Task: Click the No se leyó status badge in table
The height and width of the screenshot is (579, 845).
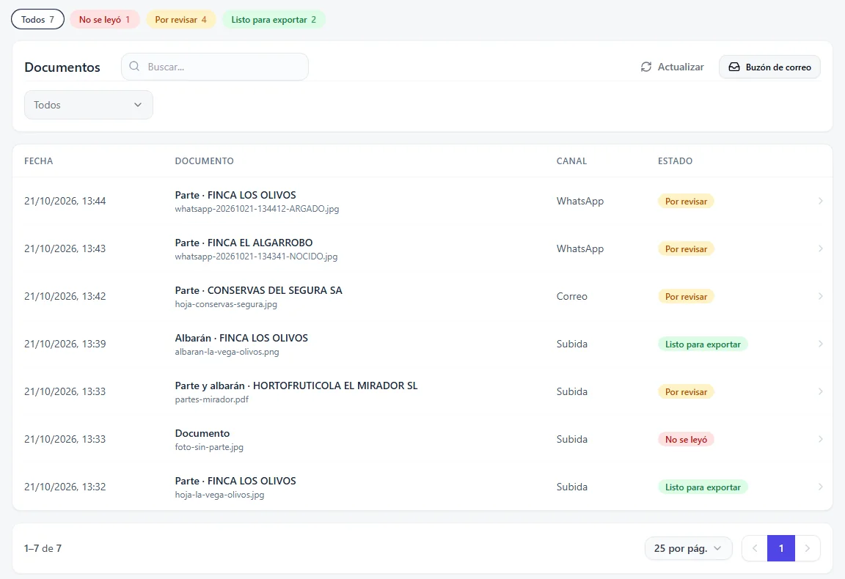Action: [686, 440]
